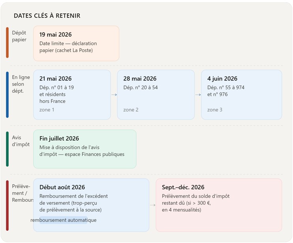This screenshot has height=243, width=293.
Task: Click the red bar beside Prélèvement / Remboursement
Action: [7, 205]
